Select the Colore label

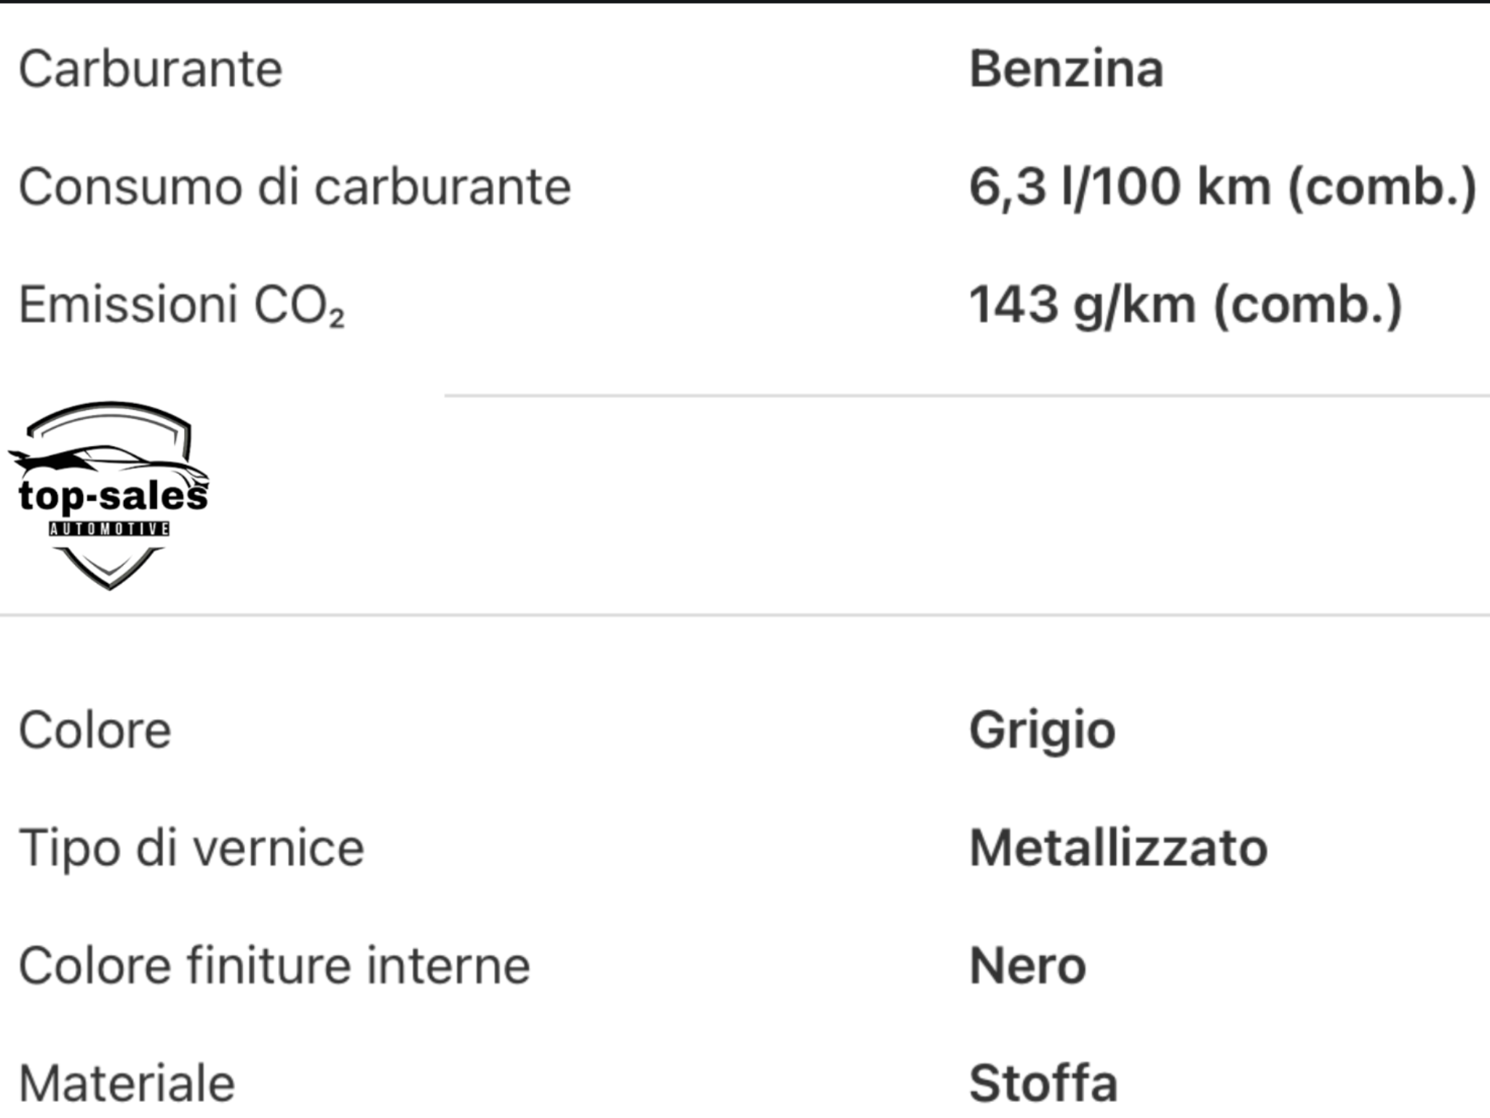95,730
